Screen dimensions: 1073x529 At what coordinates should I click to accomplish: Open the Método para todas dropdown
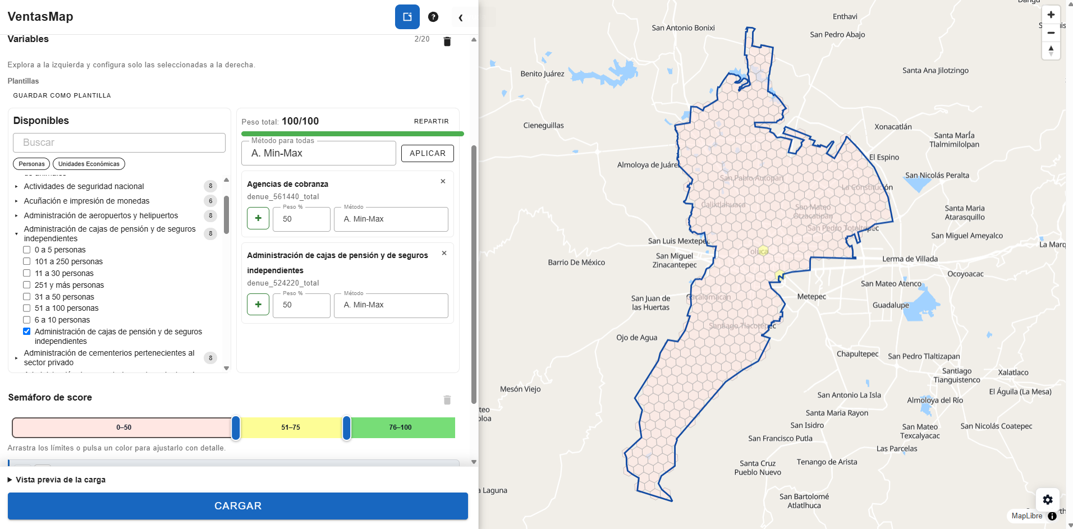pos(319,153)
